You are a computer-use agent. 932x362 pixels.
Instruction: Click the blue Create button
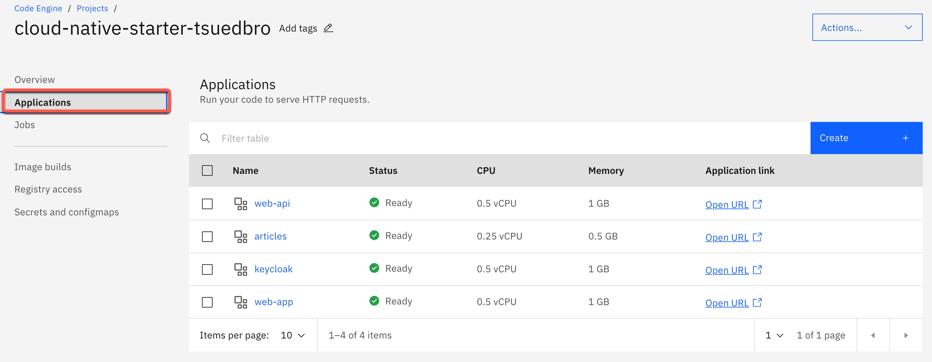(x=866, y=138)
